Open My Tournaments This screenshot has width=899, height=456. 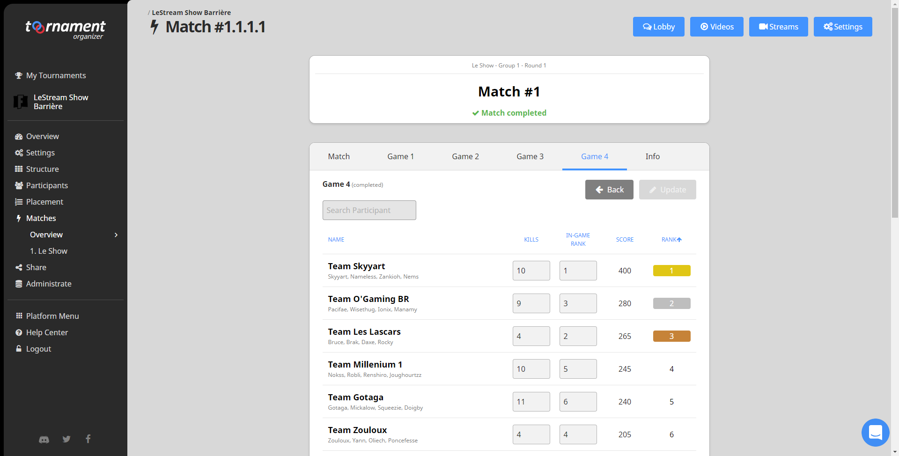click(x=56, y=75)
